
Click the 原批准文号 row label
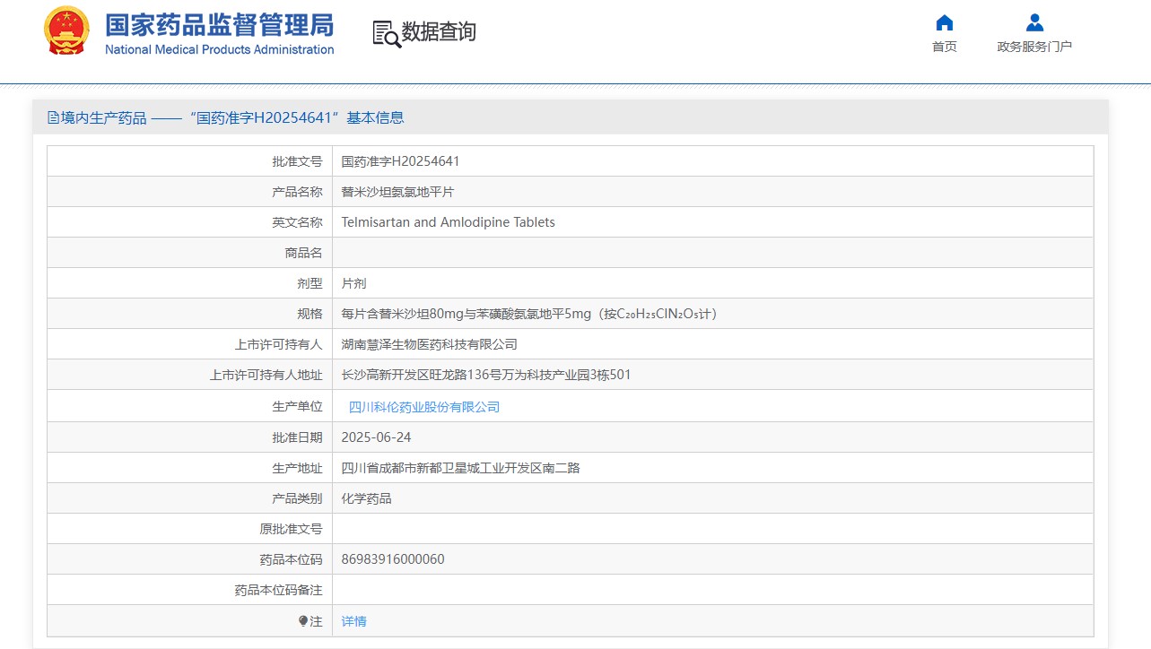[x=291, y=529]
